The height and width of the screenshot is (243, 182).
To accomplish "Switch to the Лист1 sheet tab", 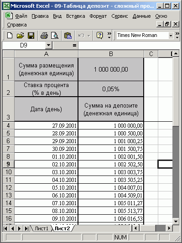I will coord(41,228).
